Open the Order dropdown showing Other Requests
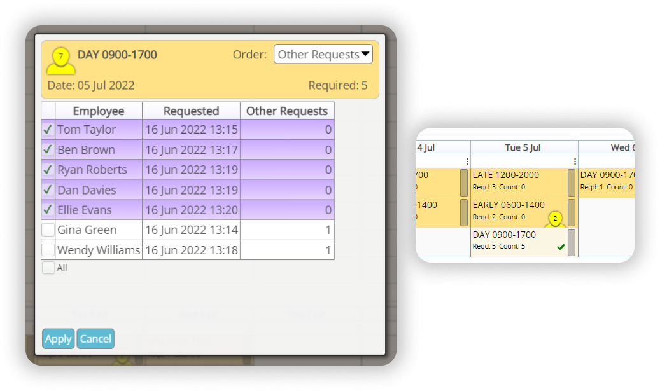 [323, 54]
